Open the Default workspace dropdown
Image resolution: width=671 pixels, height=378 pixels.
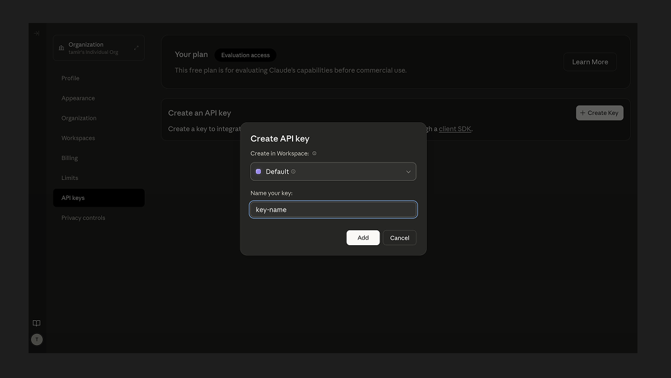tap(333, 171)
